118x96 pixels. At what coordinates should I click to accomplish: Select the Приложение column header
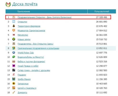coord(24,12)
